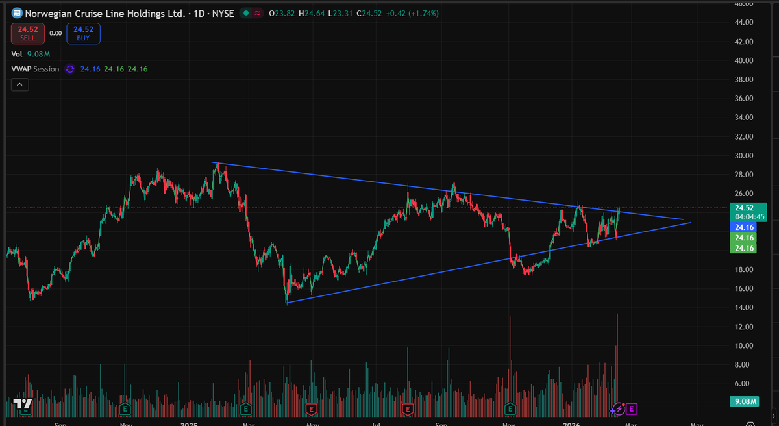This screenshot has width=779, height=426.
Task: Click the red earnings marker after Jul 2025
Action: click(408, 408)
